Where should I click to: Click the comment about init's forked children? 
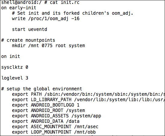pyautogui.click(x=73, y=13)
